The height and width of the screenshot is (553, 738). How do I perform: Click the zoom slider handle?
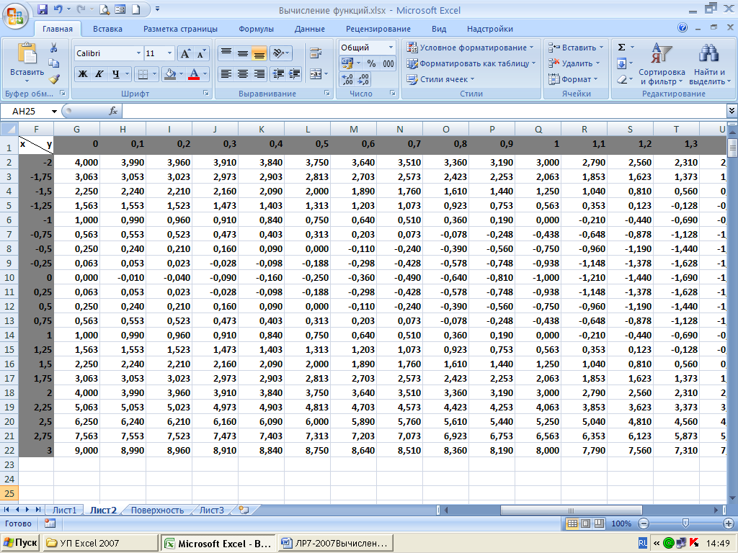(685, 523)
